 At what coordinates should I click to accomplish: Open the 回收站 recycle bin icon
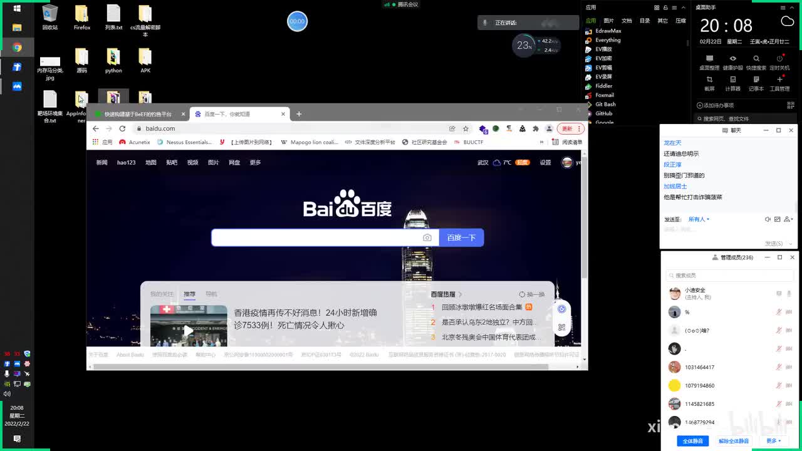point(50,18)
